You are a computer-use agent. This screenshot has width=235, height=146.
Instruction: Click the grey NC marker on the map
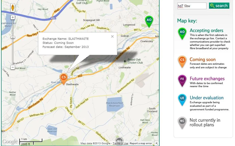[119, 141]
